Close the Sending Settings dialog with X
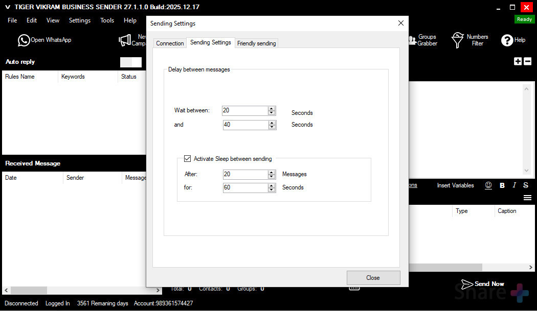 [400, 23]
